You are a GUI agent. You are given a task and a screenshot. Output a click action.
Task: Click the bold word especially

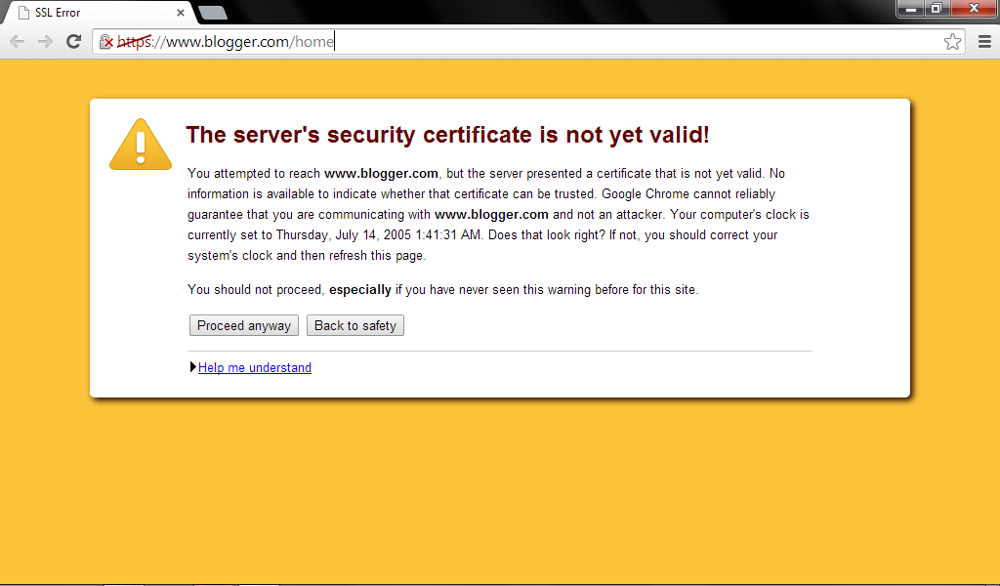coord(359,289)
